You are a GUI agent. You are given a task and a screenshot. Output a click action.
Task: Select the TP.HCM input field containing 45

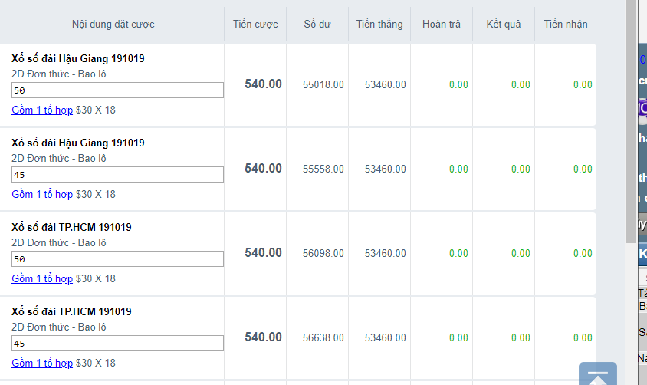(117, 344)
